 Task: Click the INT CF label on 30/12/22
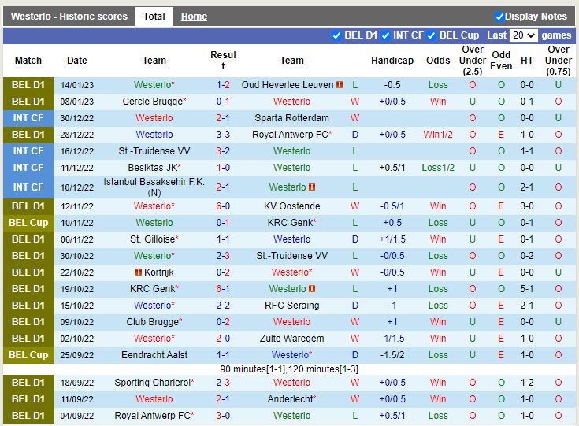click(x=28, y=118)
